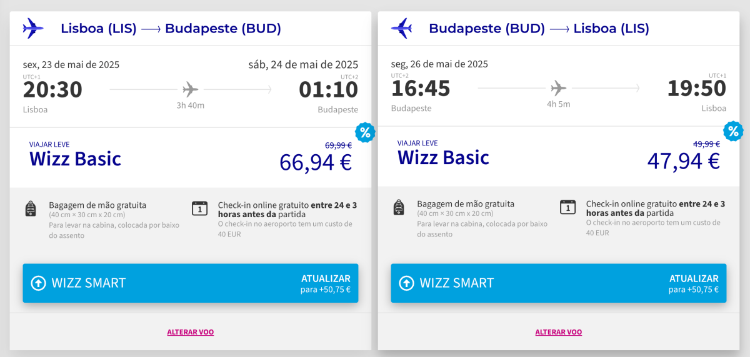Click the gray plane icon above 4h 5m duration
750x357 pixels.
coord(559,87)
